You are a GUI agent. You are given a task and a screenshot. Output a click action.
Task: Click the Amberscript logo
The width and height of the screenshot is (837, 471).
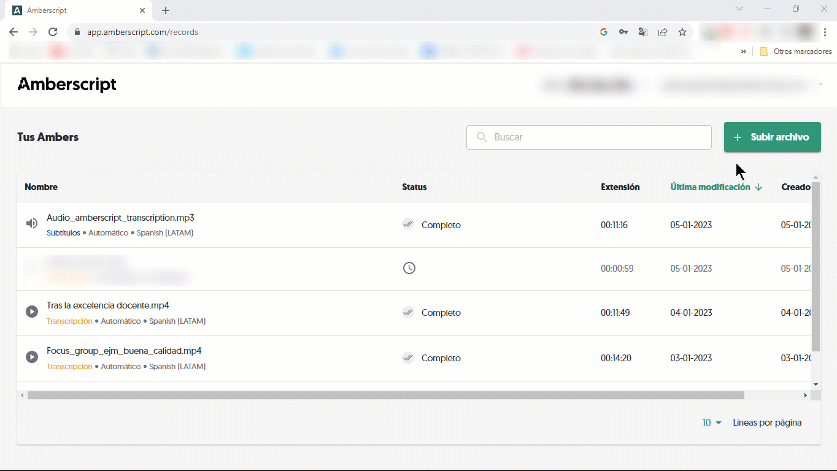pyautogui.click(x=67, y=85)
